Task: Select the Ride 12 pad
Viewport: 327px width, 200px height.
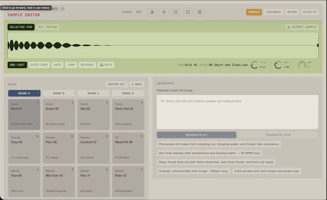Action: pyautogui.click(x=128, y=182)
